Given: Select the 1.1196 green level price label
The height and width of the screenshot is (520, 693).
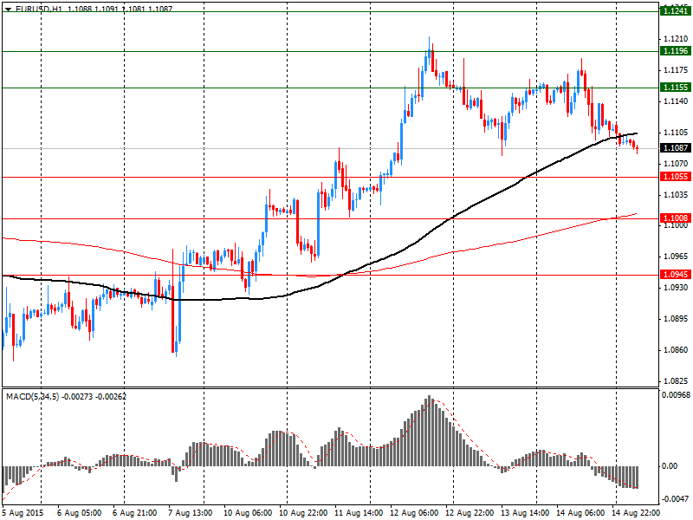Looking at the screenshot, I should pos(675,51).
